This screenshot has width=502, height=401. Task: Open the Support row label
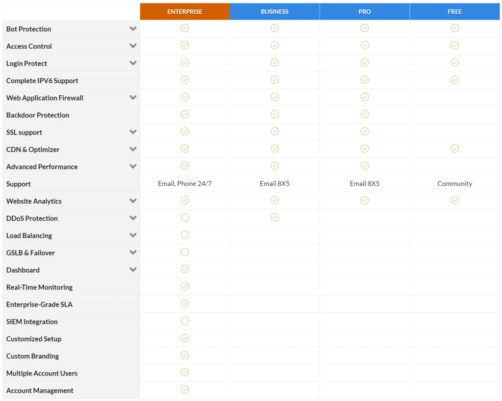[18, 184]
